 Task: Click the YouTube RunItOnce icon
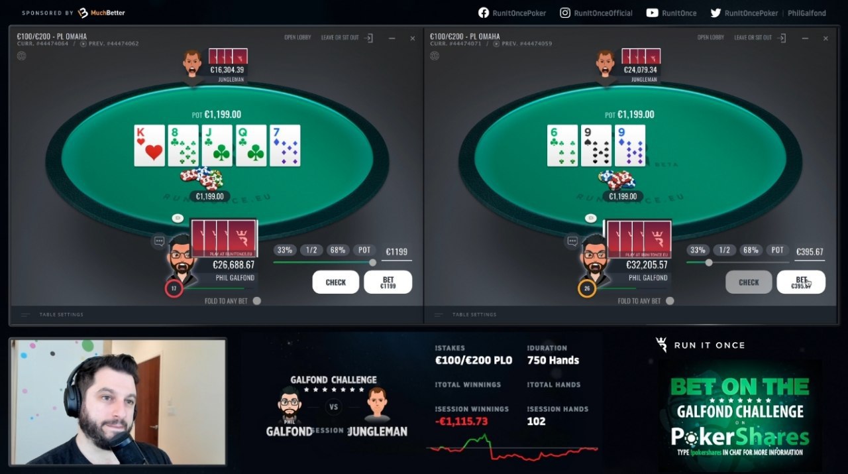[x=652, y=13]
